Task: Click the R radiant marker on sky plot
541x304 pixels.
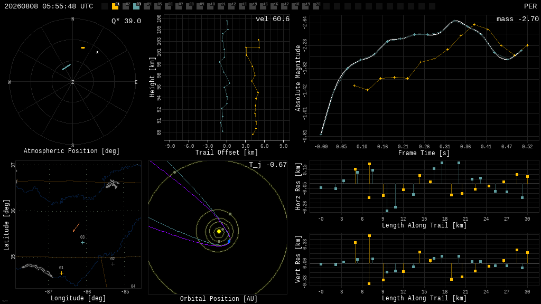Action: pyautogui.click(x=97, y=53)
